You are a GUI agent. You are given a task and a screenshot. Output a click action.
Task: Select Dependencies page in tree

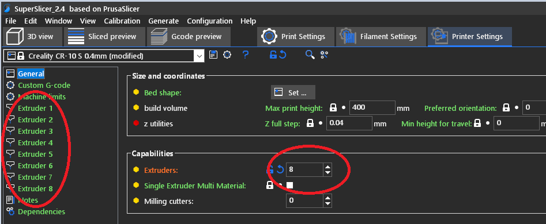pyautogui.click(x=42, y=211)
